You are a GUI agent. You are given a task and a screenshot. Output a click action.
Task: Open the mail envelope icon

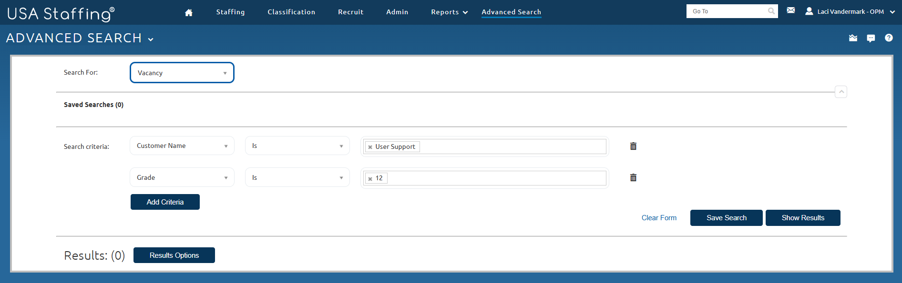click(x=791, y=10)
